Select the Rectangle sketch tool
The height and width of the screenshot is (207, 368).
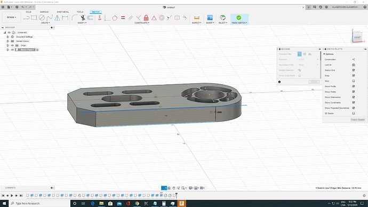(x=34, y=18)
